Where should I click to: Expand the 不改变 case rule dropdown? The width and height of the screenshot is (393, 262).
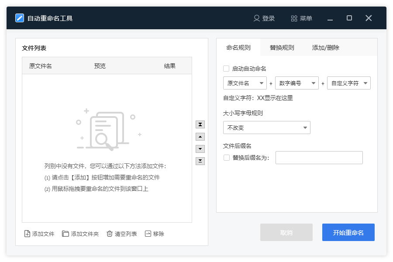[266, 128]
